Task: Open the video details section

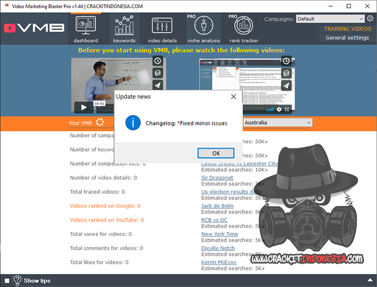Action: click(x=162, y=29)
